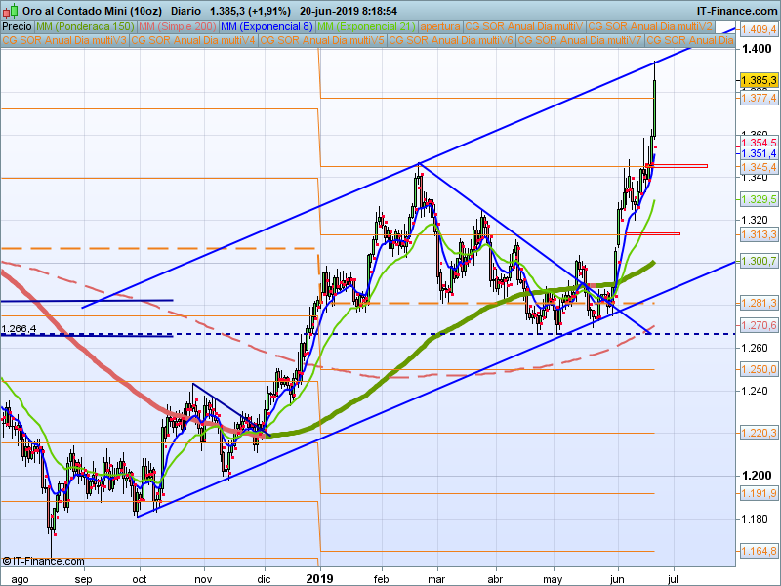This screenshot has height=586, width=781.
Task: Click the 1.400 price axis label
Action: [756, 48]
